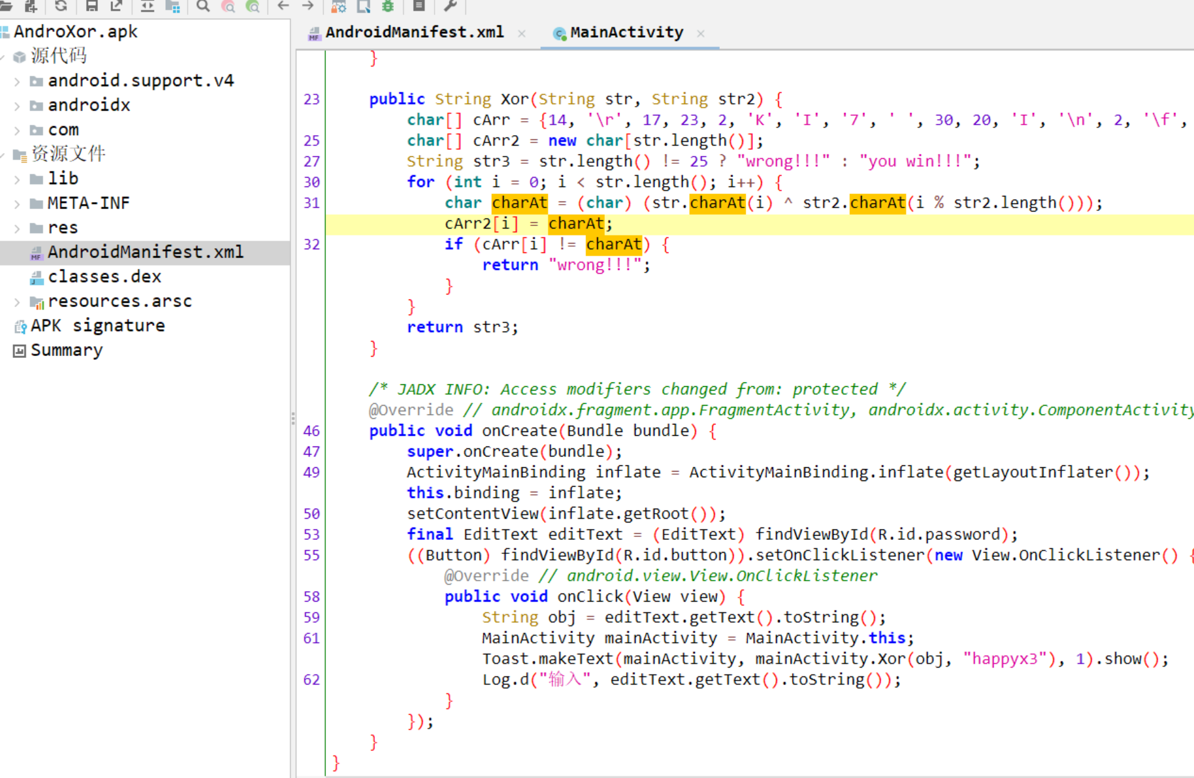Click the Xor method name in code
The height and width of the screenshot is (778, 1194).
[515, 99]
